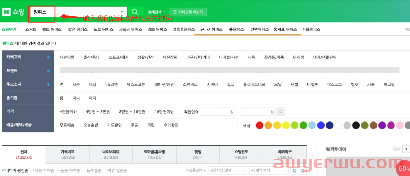Open related search 긴팔원피스
This screenshot has height=176, width=410.
pyautogui.click(x=311, y=30)
